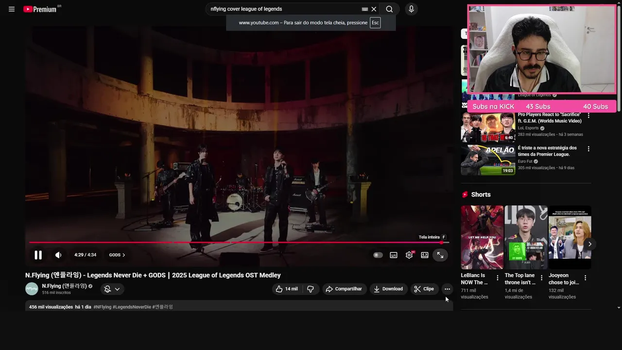Open the notification bell subscription dropdown
Image resolution: width=622 pixels, height=350 pixels.
pos(112,289)
